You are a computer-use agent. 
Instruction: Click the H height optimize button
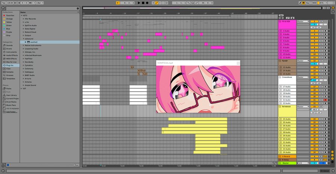(x=324, y=8)
